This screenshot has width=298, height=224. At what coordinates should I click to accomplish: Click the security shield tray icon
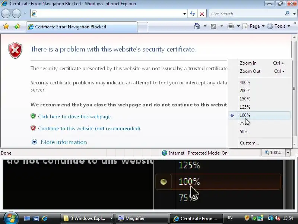tap(247, 218)
